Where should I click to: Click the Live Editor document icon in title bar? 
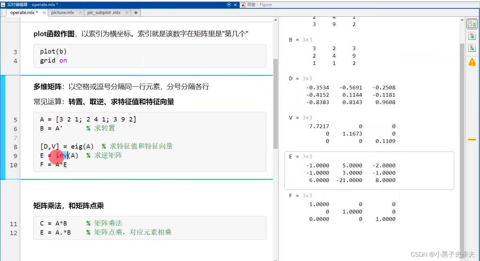click(3, 5)
